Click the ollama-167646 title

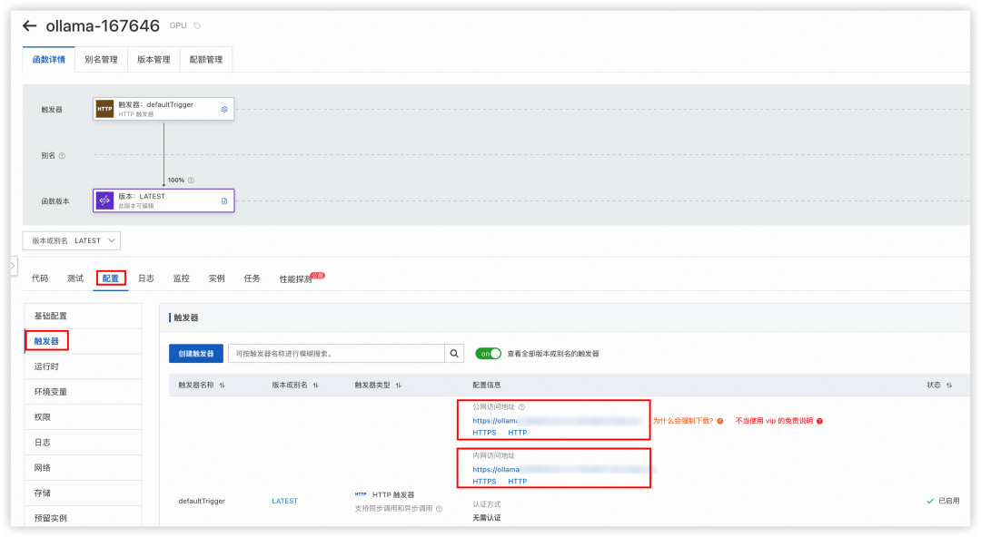click(103, 25)
